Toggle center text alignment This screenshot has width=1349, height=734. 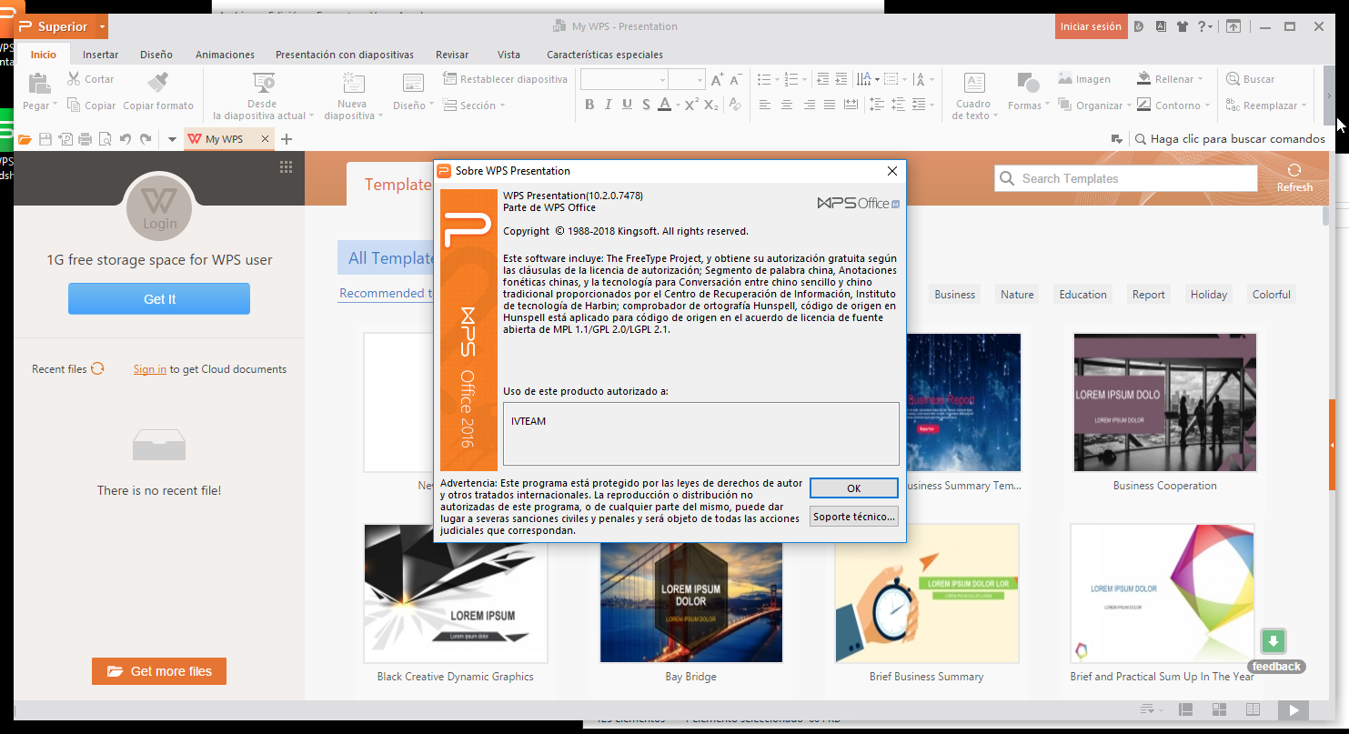787,105
